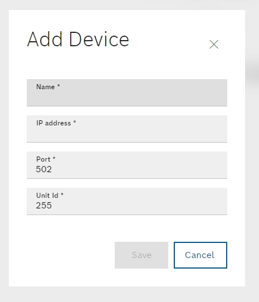Place cursor in the 502 port value
This screenshot has width=259, height=302.
coord(43,169)
